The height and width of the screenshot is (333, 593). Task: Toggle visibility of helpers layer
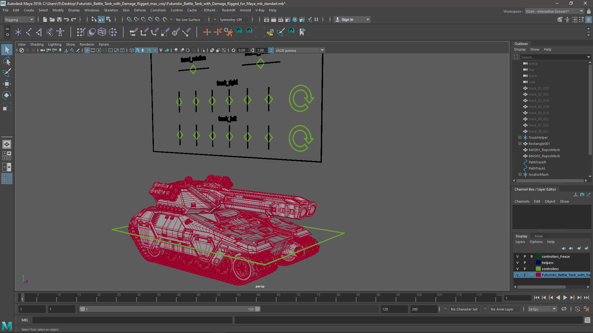tap(517, 263)
